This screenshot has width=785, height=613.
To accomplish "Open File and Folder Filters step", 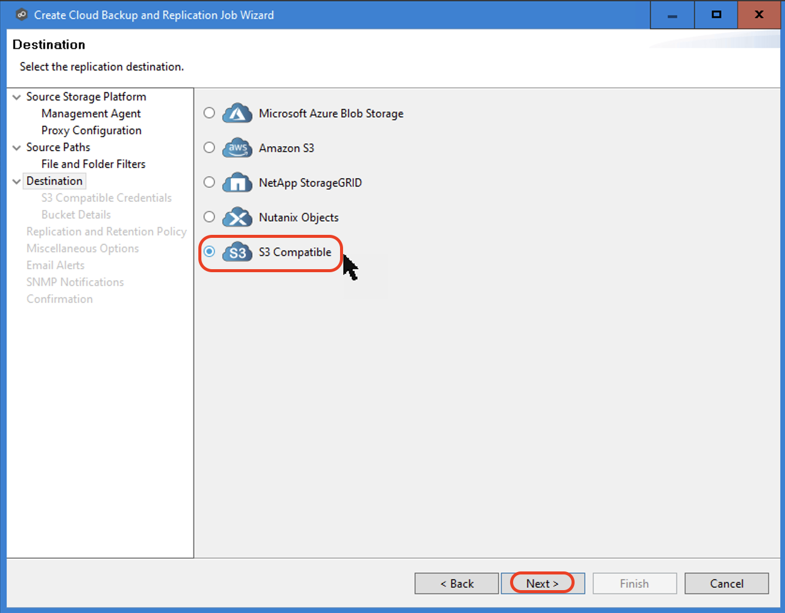I will (93, 164).
